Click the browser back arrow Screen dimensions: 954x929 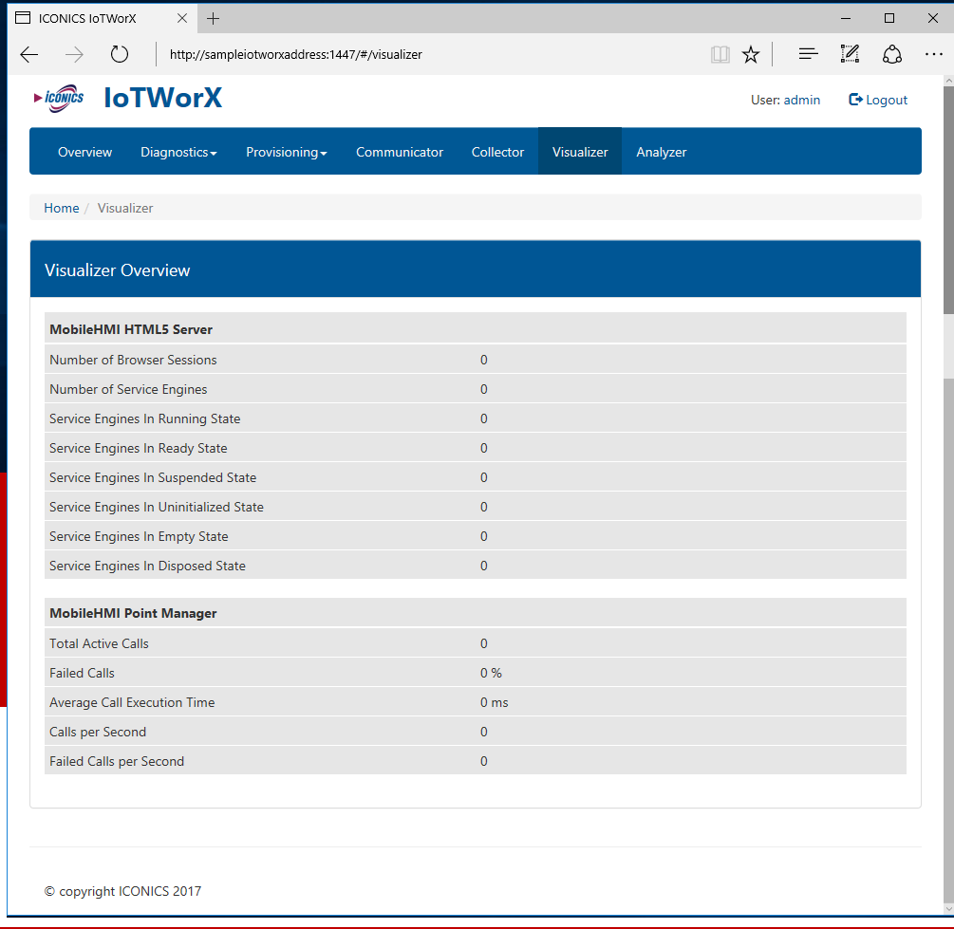pos(29,55)
